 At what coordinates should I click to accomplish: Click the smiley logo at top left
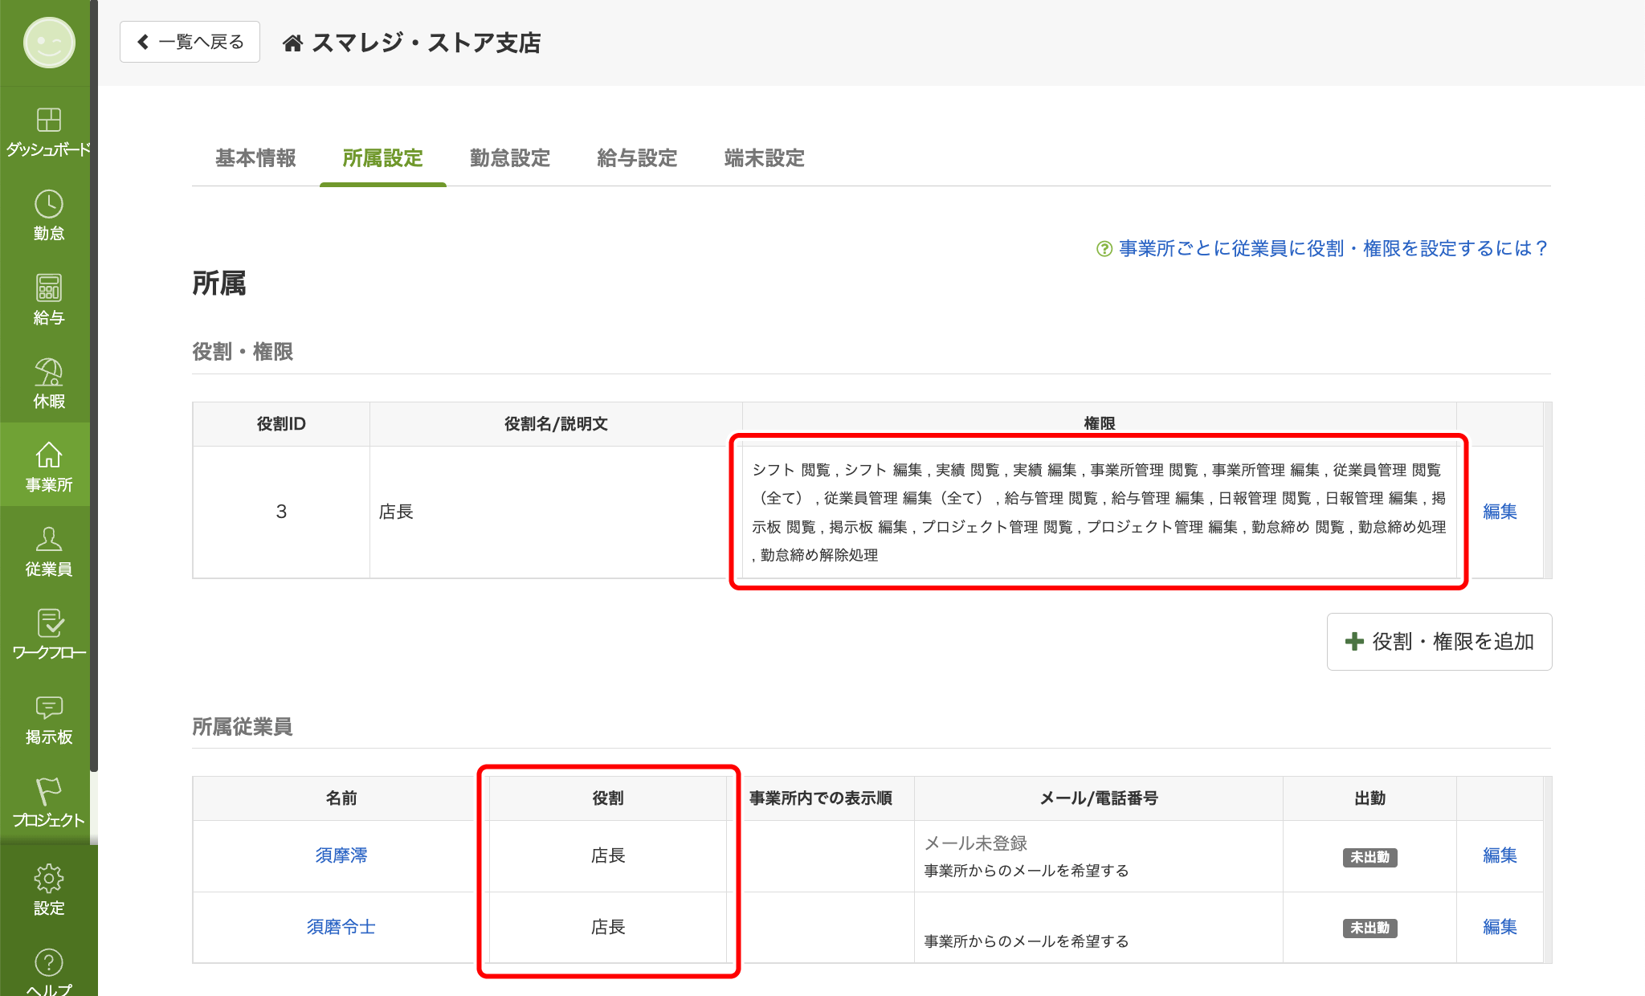49,43
